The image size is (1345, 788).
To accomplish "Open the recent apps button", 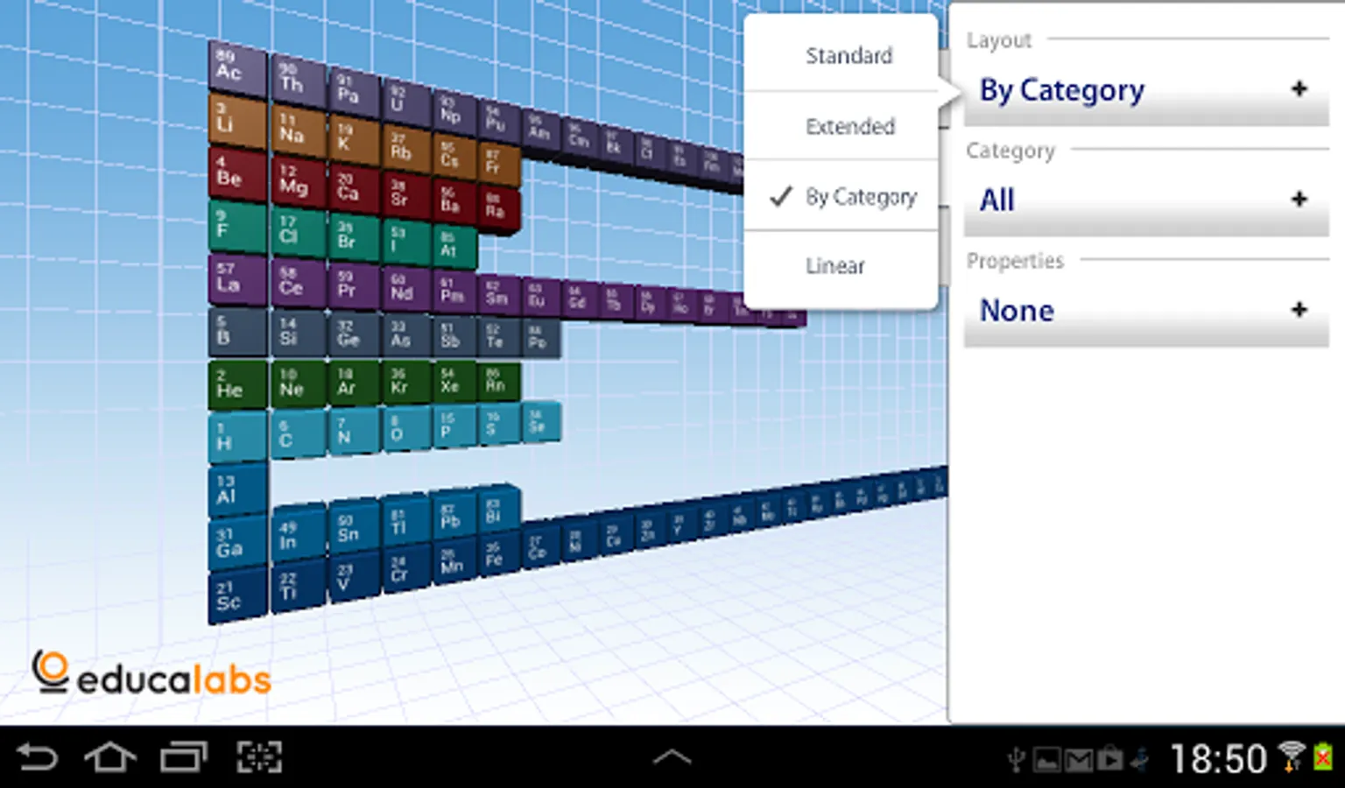I will click(184, 757).
